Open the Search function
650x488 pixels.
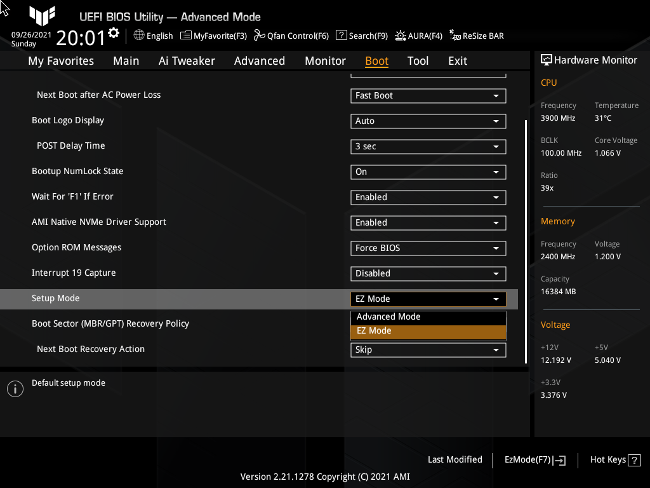point(361,36)
